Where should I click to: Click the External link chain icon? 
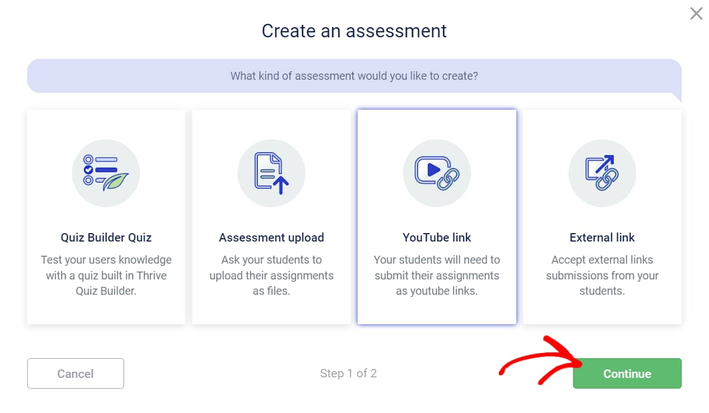(602, 173)
